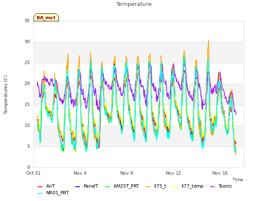Click the 0 y-axis tick label
Image resolution: width=269 pixels, height=201 pixels.
29,167
